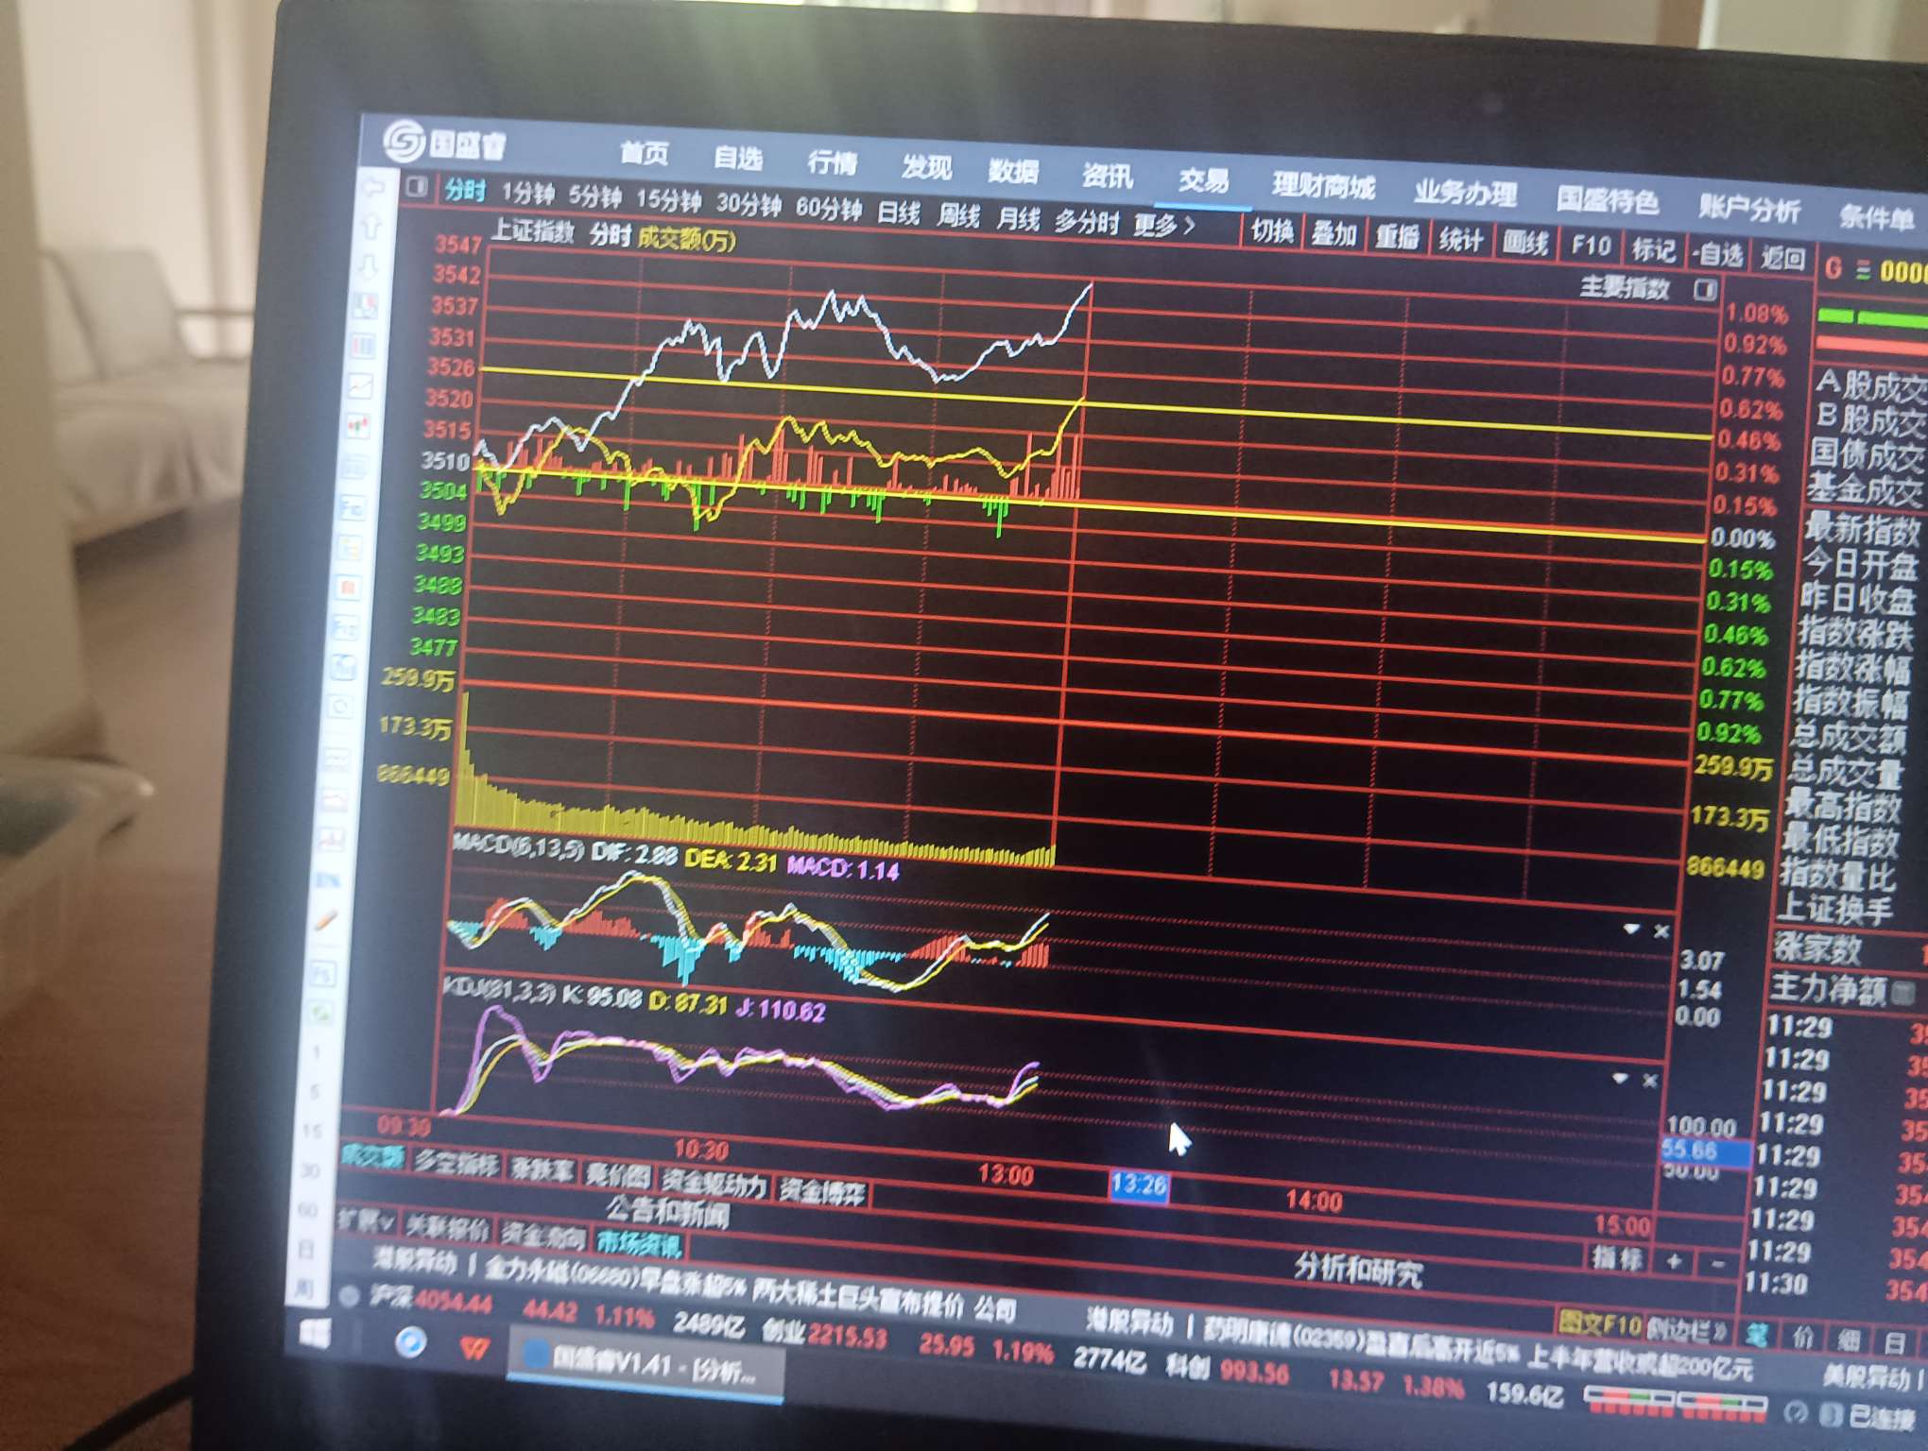This screenshot has height=1451, width=1928.
Task: Select the 60分钟 period tab
Action: (829, 208)
